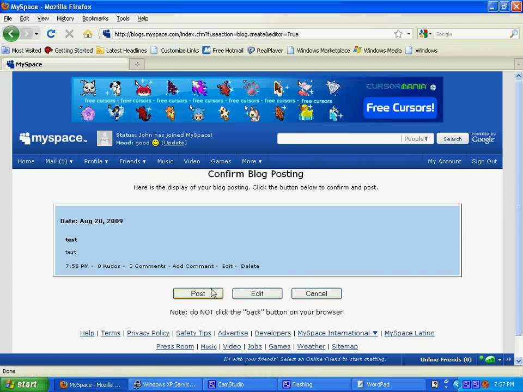Click inside the address bar URL field
This screenshot has height=392, width=523.
point(218,34)
